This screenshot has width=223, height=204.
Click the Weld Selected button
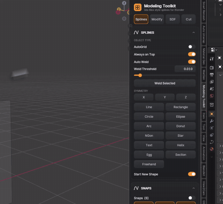(165, 83)
